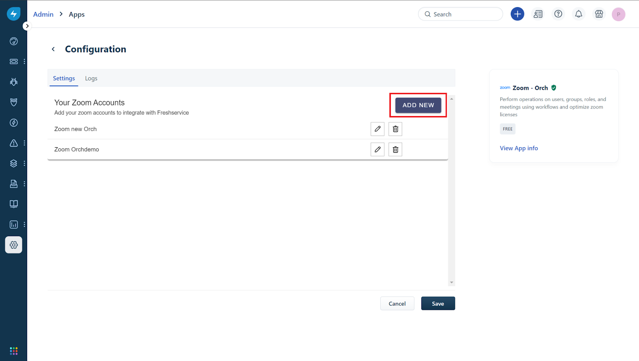The width and height of the screenshot is (639, 361).
Task: Open the Alerts triangle icon in sidebar
Action: coord(14,143)
